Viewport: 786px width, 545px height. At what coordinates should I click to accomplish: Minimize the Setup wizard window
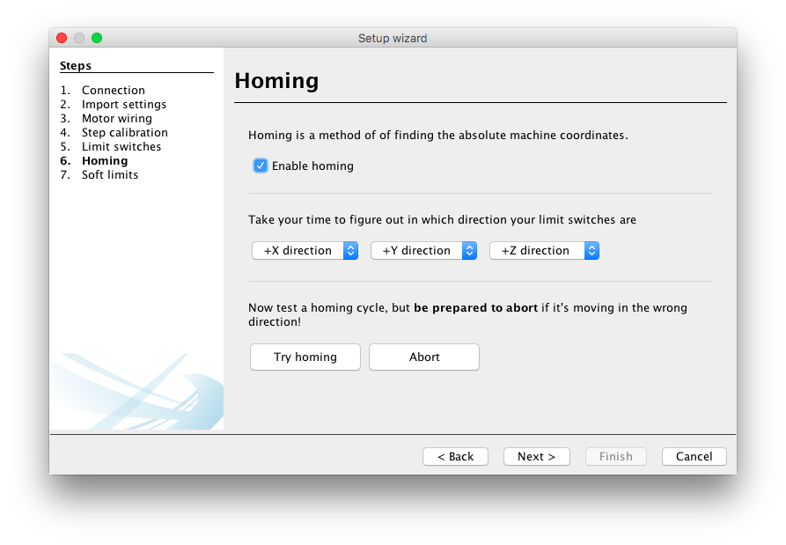point(78,38)
